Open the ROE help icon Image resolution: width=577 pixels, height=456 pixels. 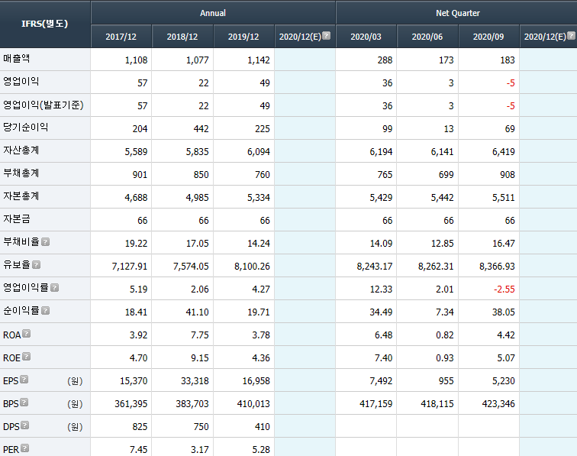coord(26,356)
